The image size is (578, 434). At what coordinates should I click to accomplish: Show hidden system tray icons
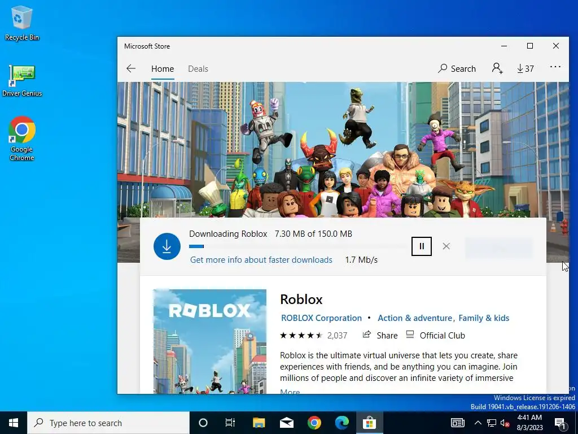(478, 423)
